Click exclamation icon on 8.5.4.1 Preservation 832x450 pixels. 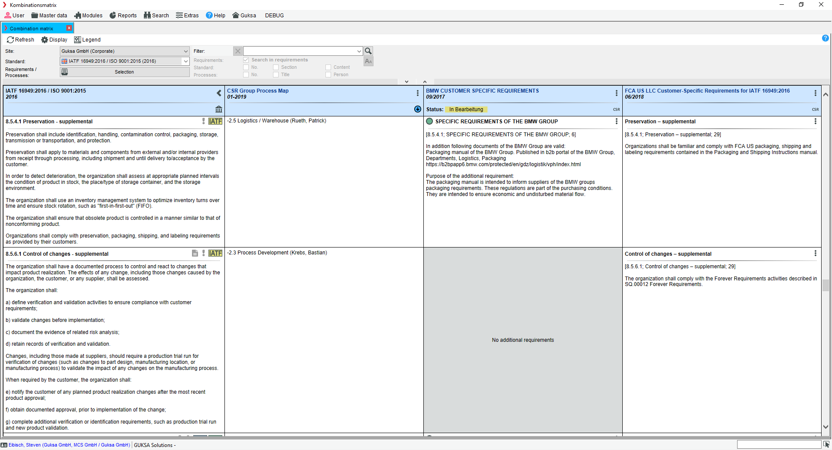[203, 121]
